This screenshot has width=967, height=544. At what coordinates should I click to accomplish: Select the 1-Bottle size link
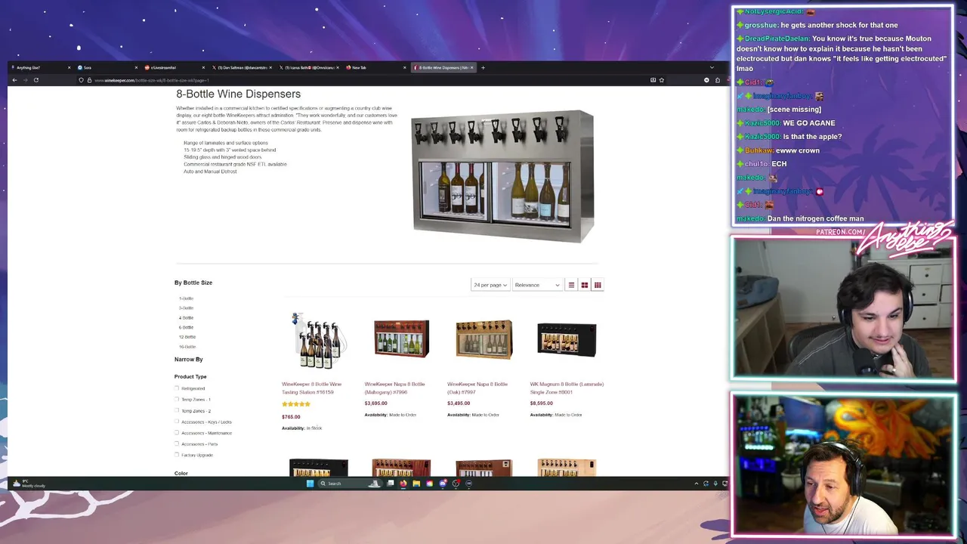coord(186,298)
